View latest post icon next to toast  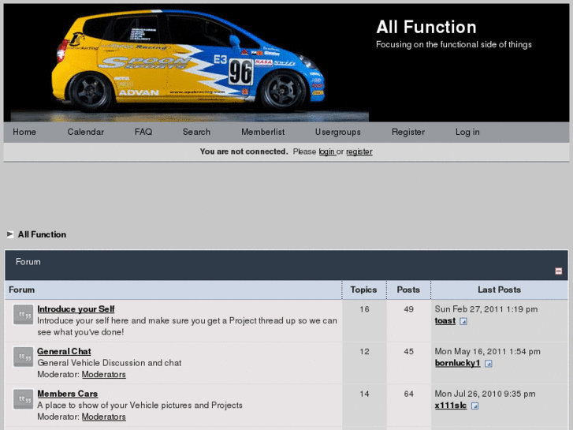(x=463, y=321)
